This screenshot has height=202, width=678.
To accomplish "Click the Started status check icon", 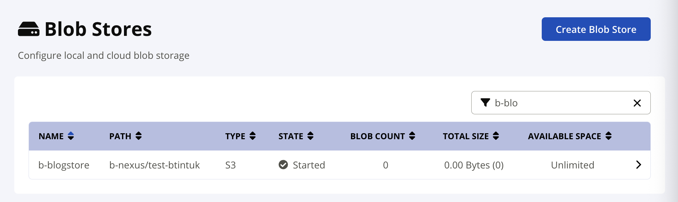I will [283, 165].
